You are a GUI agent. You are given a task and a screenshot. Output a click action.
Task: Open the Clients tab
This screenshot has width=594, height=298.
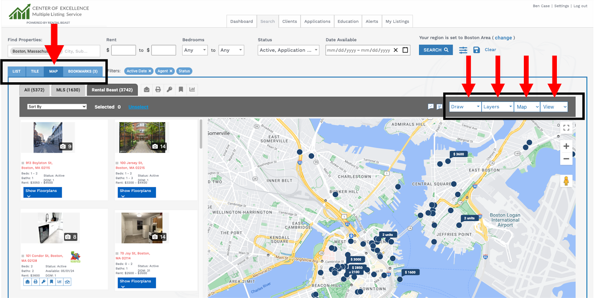pos(290,21)
